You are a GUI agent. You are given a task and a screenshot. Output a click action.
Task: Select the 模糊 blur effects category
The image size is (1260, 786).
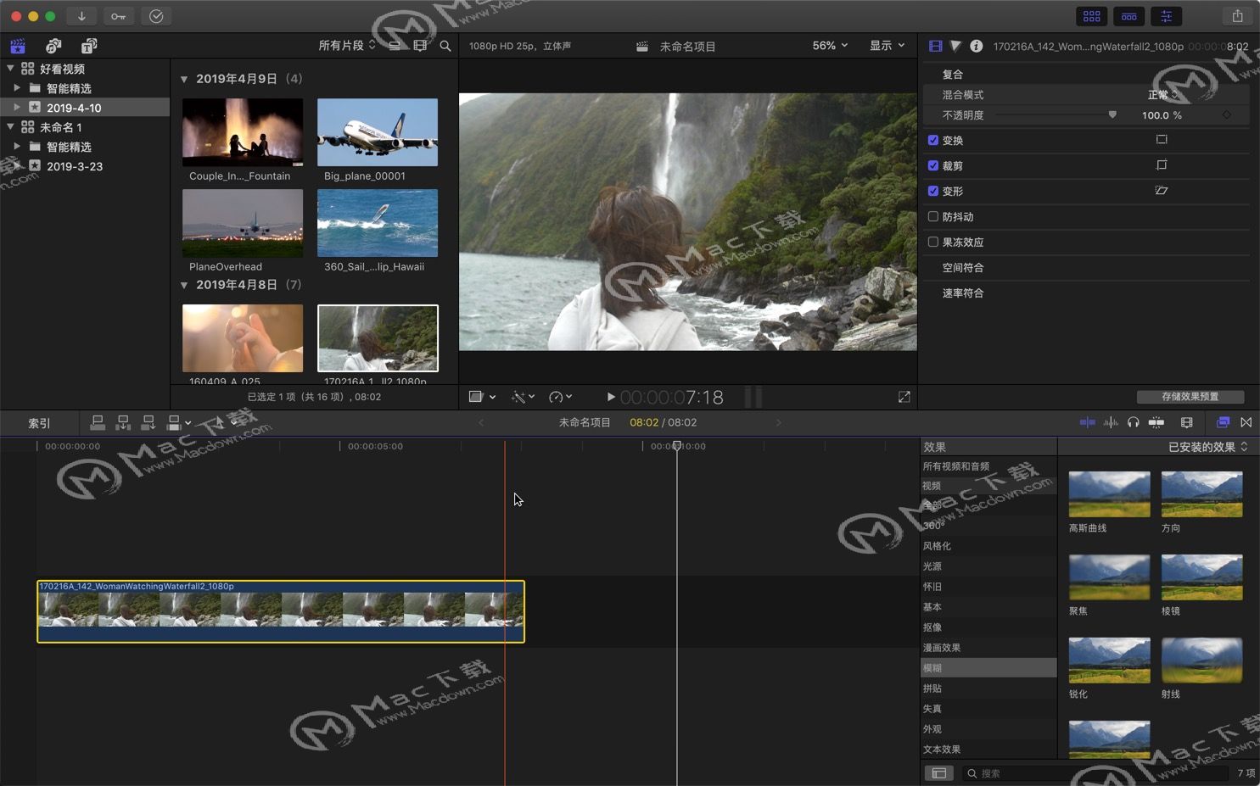pyautogui.click(x=988, y=668)
